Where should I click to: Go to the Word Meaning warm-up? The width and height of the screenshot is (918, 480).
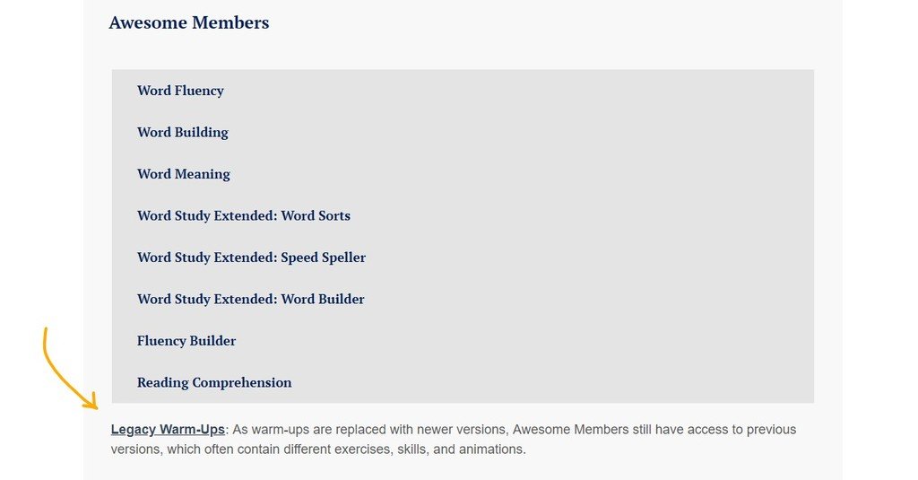183,174
